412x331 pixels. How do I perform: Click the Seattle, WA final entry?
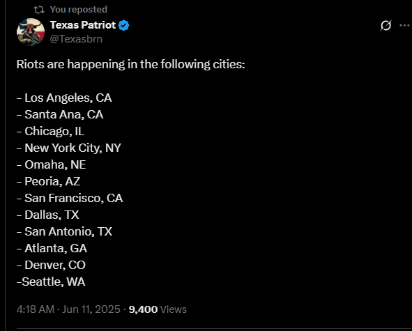click(51, 282)
